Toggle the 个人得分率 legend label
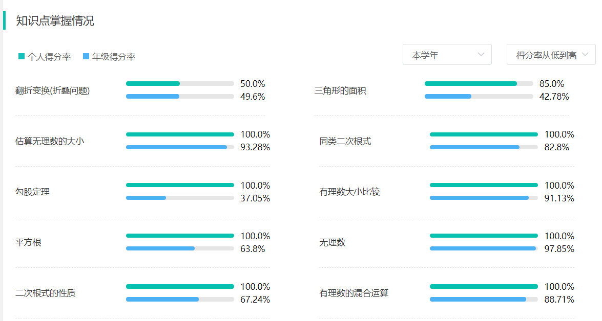This screenshot has height=321, width=602. point(49,57)
